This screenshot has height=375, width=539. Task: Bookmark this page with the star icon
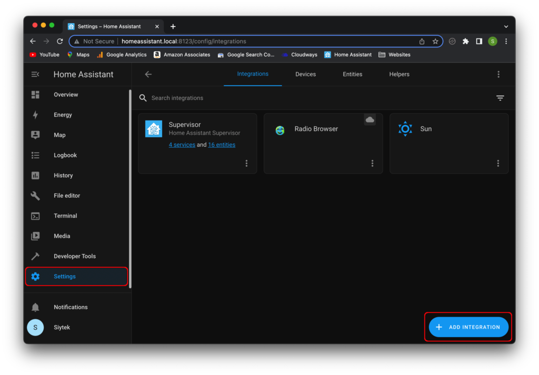[x=435, y=41]
